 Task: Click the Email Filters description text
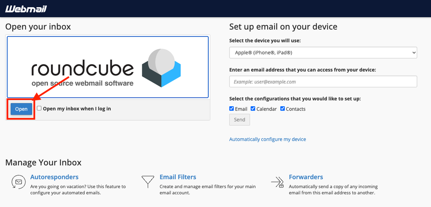tap(208, 189)
